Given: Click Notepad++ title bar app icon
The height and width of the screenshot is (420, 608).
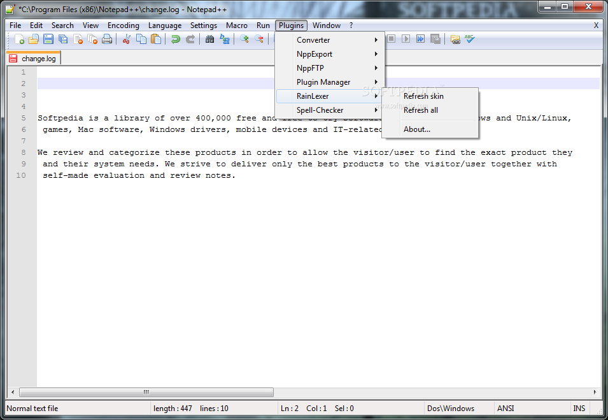Looking at the screenshot, I should 10,9.
